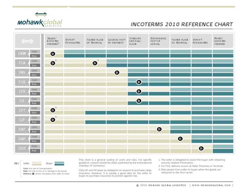Viewport: 248px width, 192px height.
Task: Click the D delivery marker in DDP row
Action: tap(201, 148)
